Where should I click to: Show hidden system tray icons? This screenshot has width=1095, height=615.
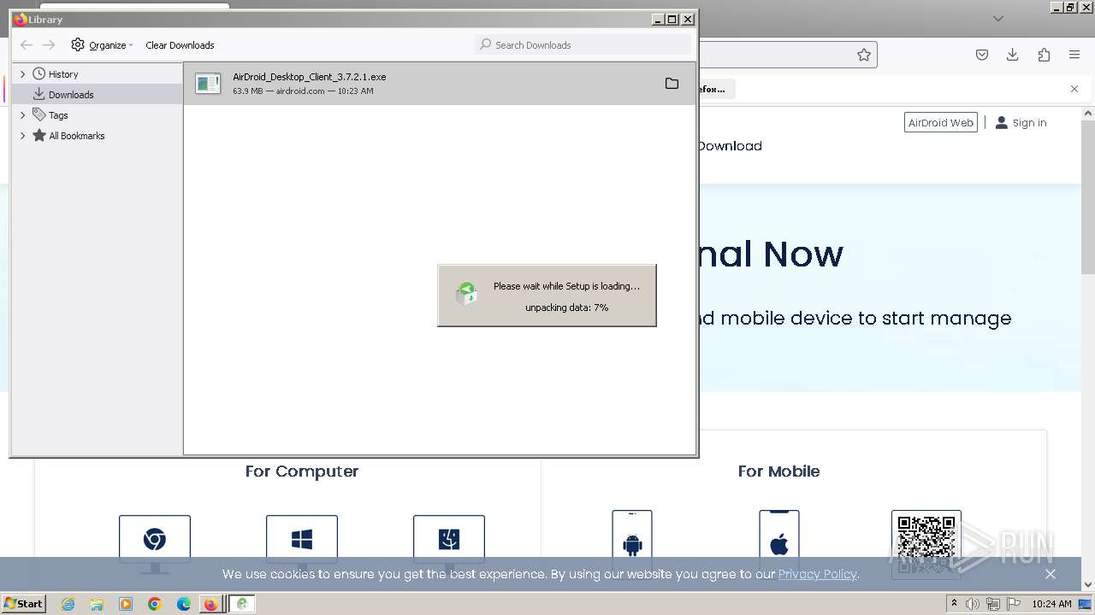pos(954,604)
